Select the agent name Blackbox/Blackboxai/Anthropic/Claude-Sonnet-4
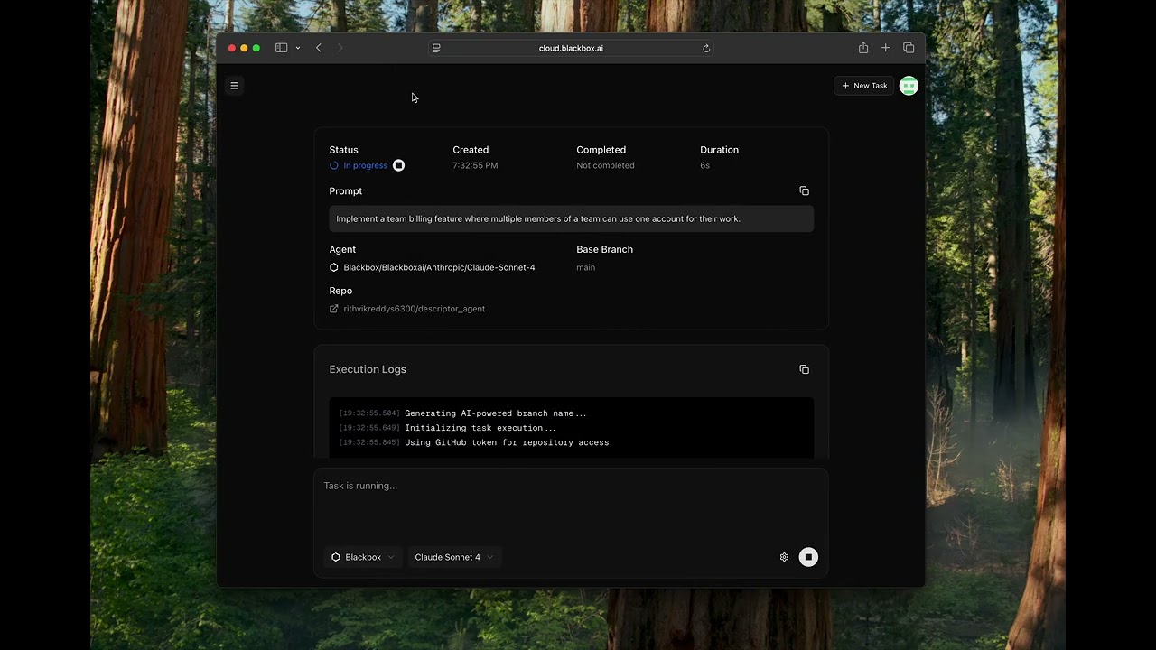Viewport: 1156px width, 650px height. click(x=439, y=267)
